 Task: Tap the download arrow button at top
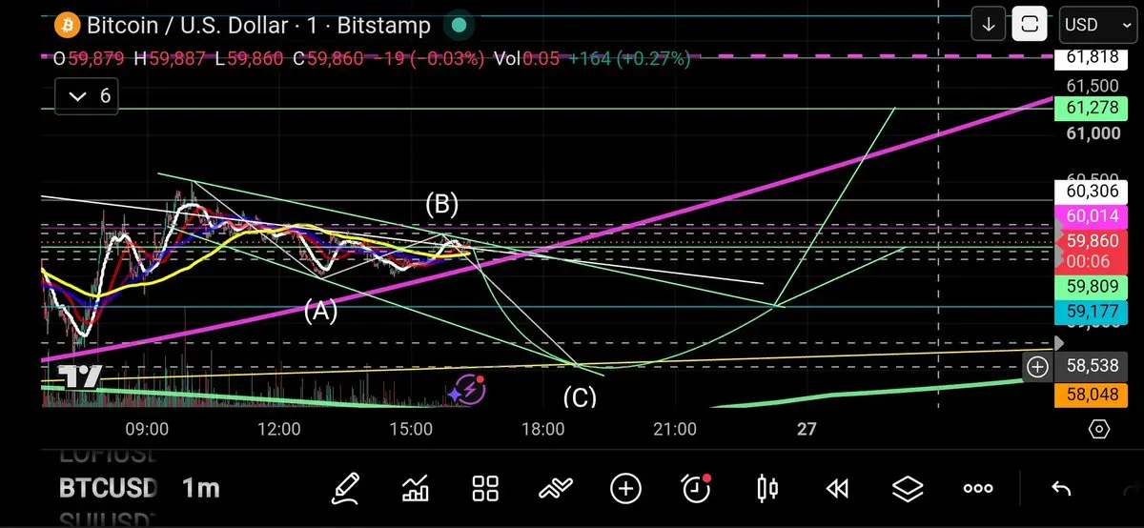click(x=991, y=24)
